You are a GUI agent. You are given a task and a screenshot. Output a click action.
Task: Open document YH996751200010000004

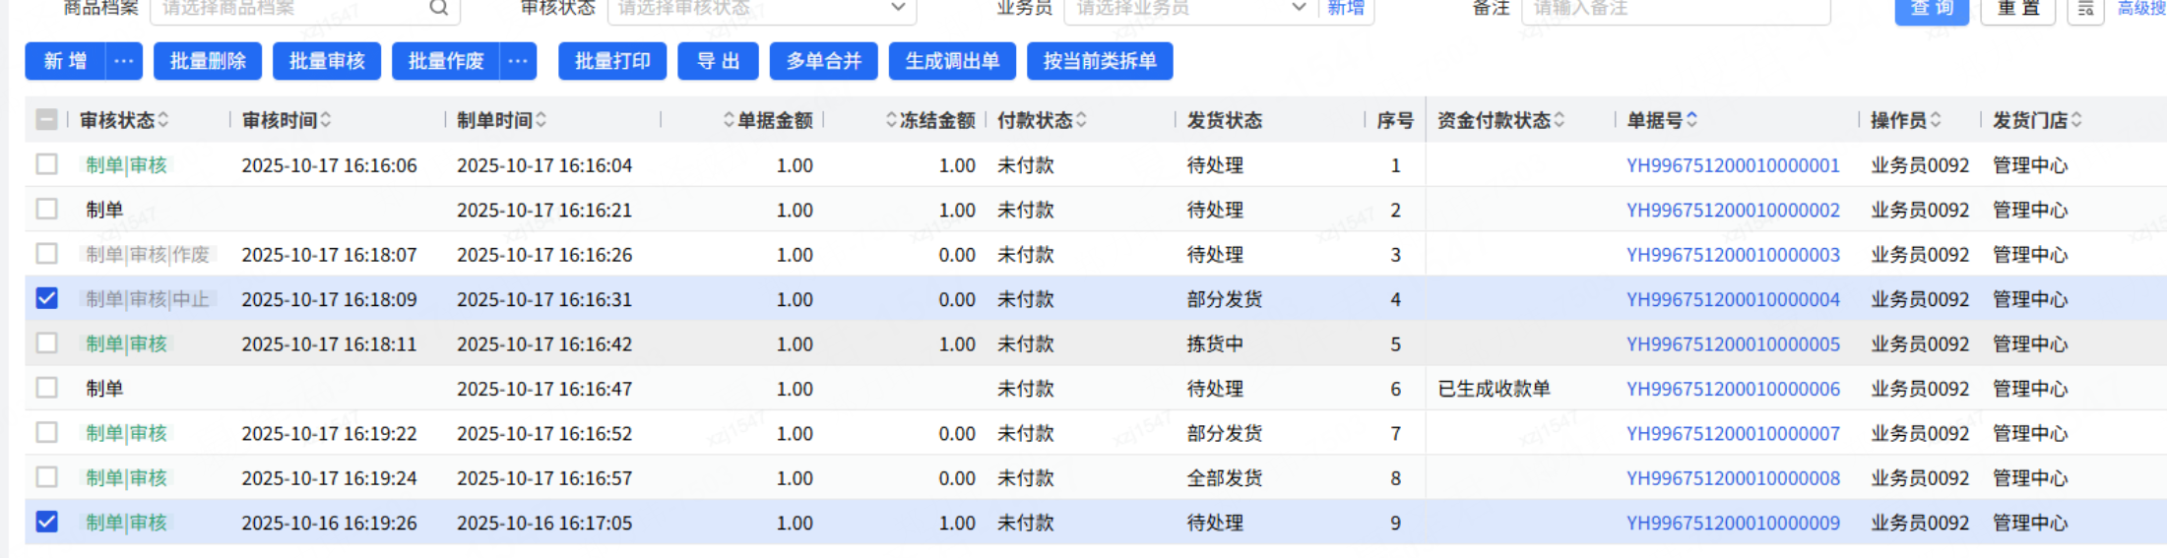[1733, 299]
